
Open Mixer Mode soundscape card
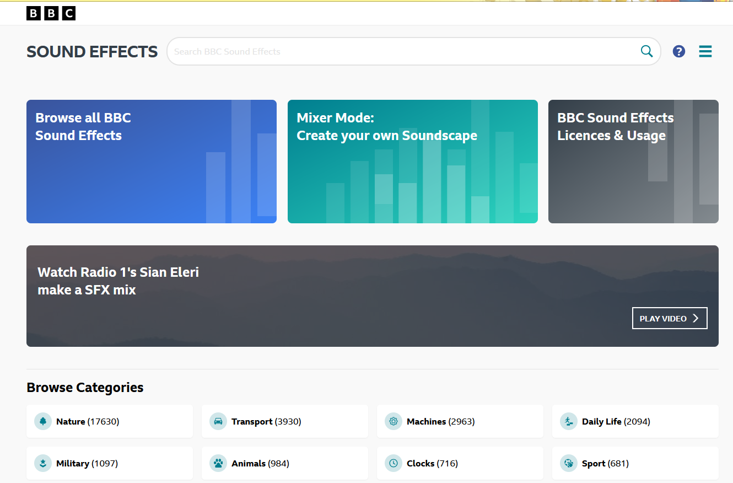tap(412, 162)
